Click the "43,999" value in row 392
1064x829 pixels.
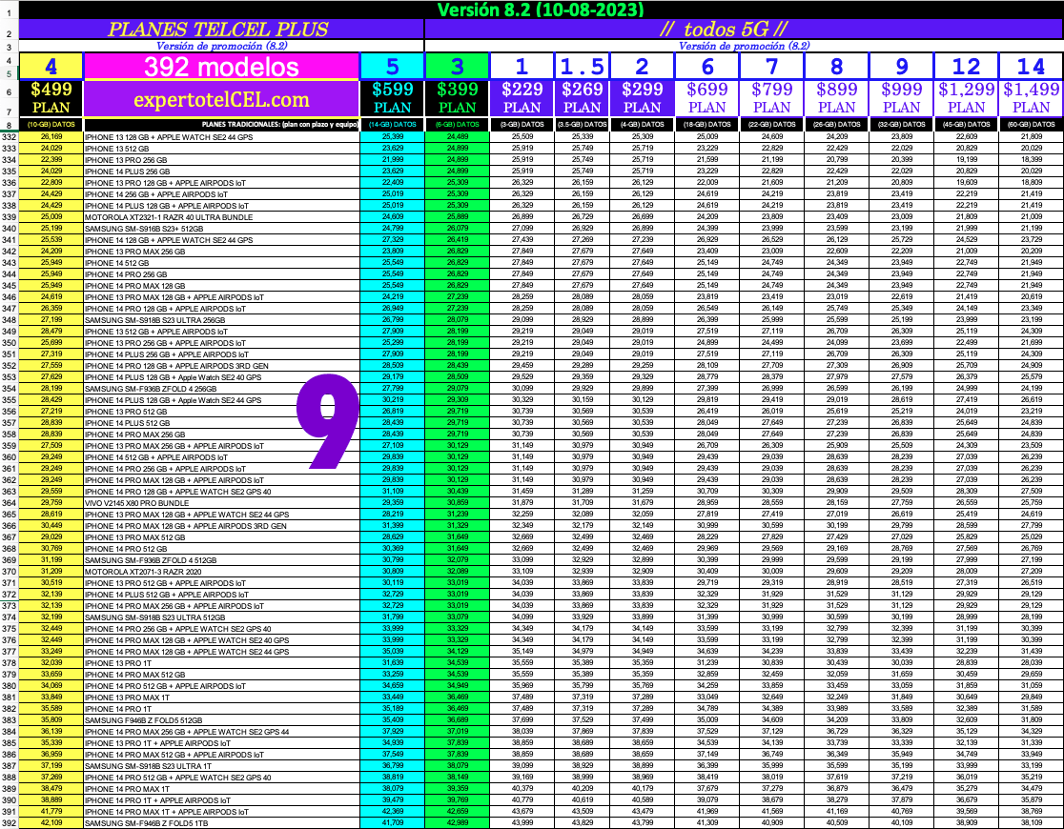pyautogui.click(x=522, y=823)
